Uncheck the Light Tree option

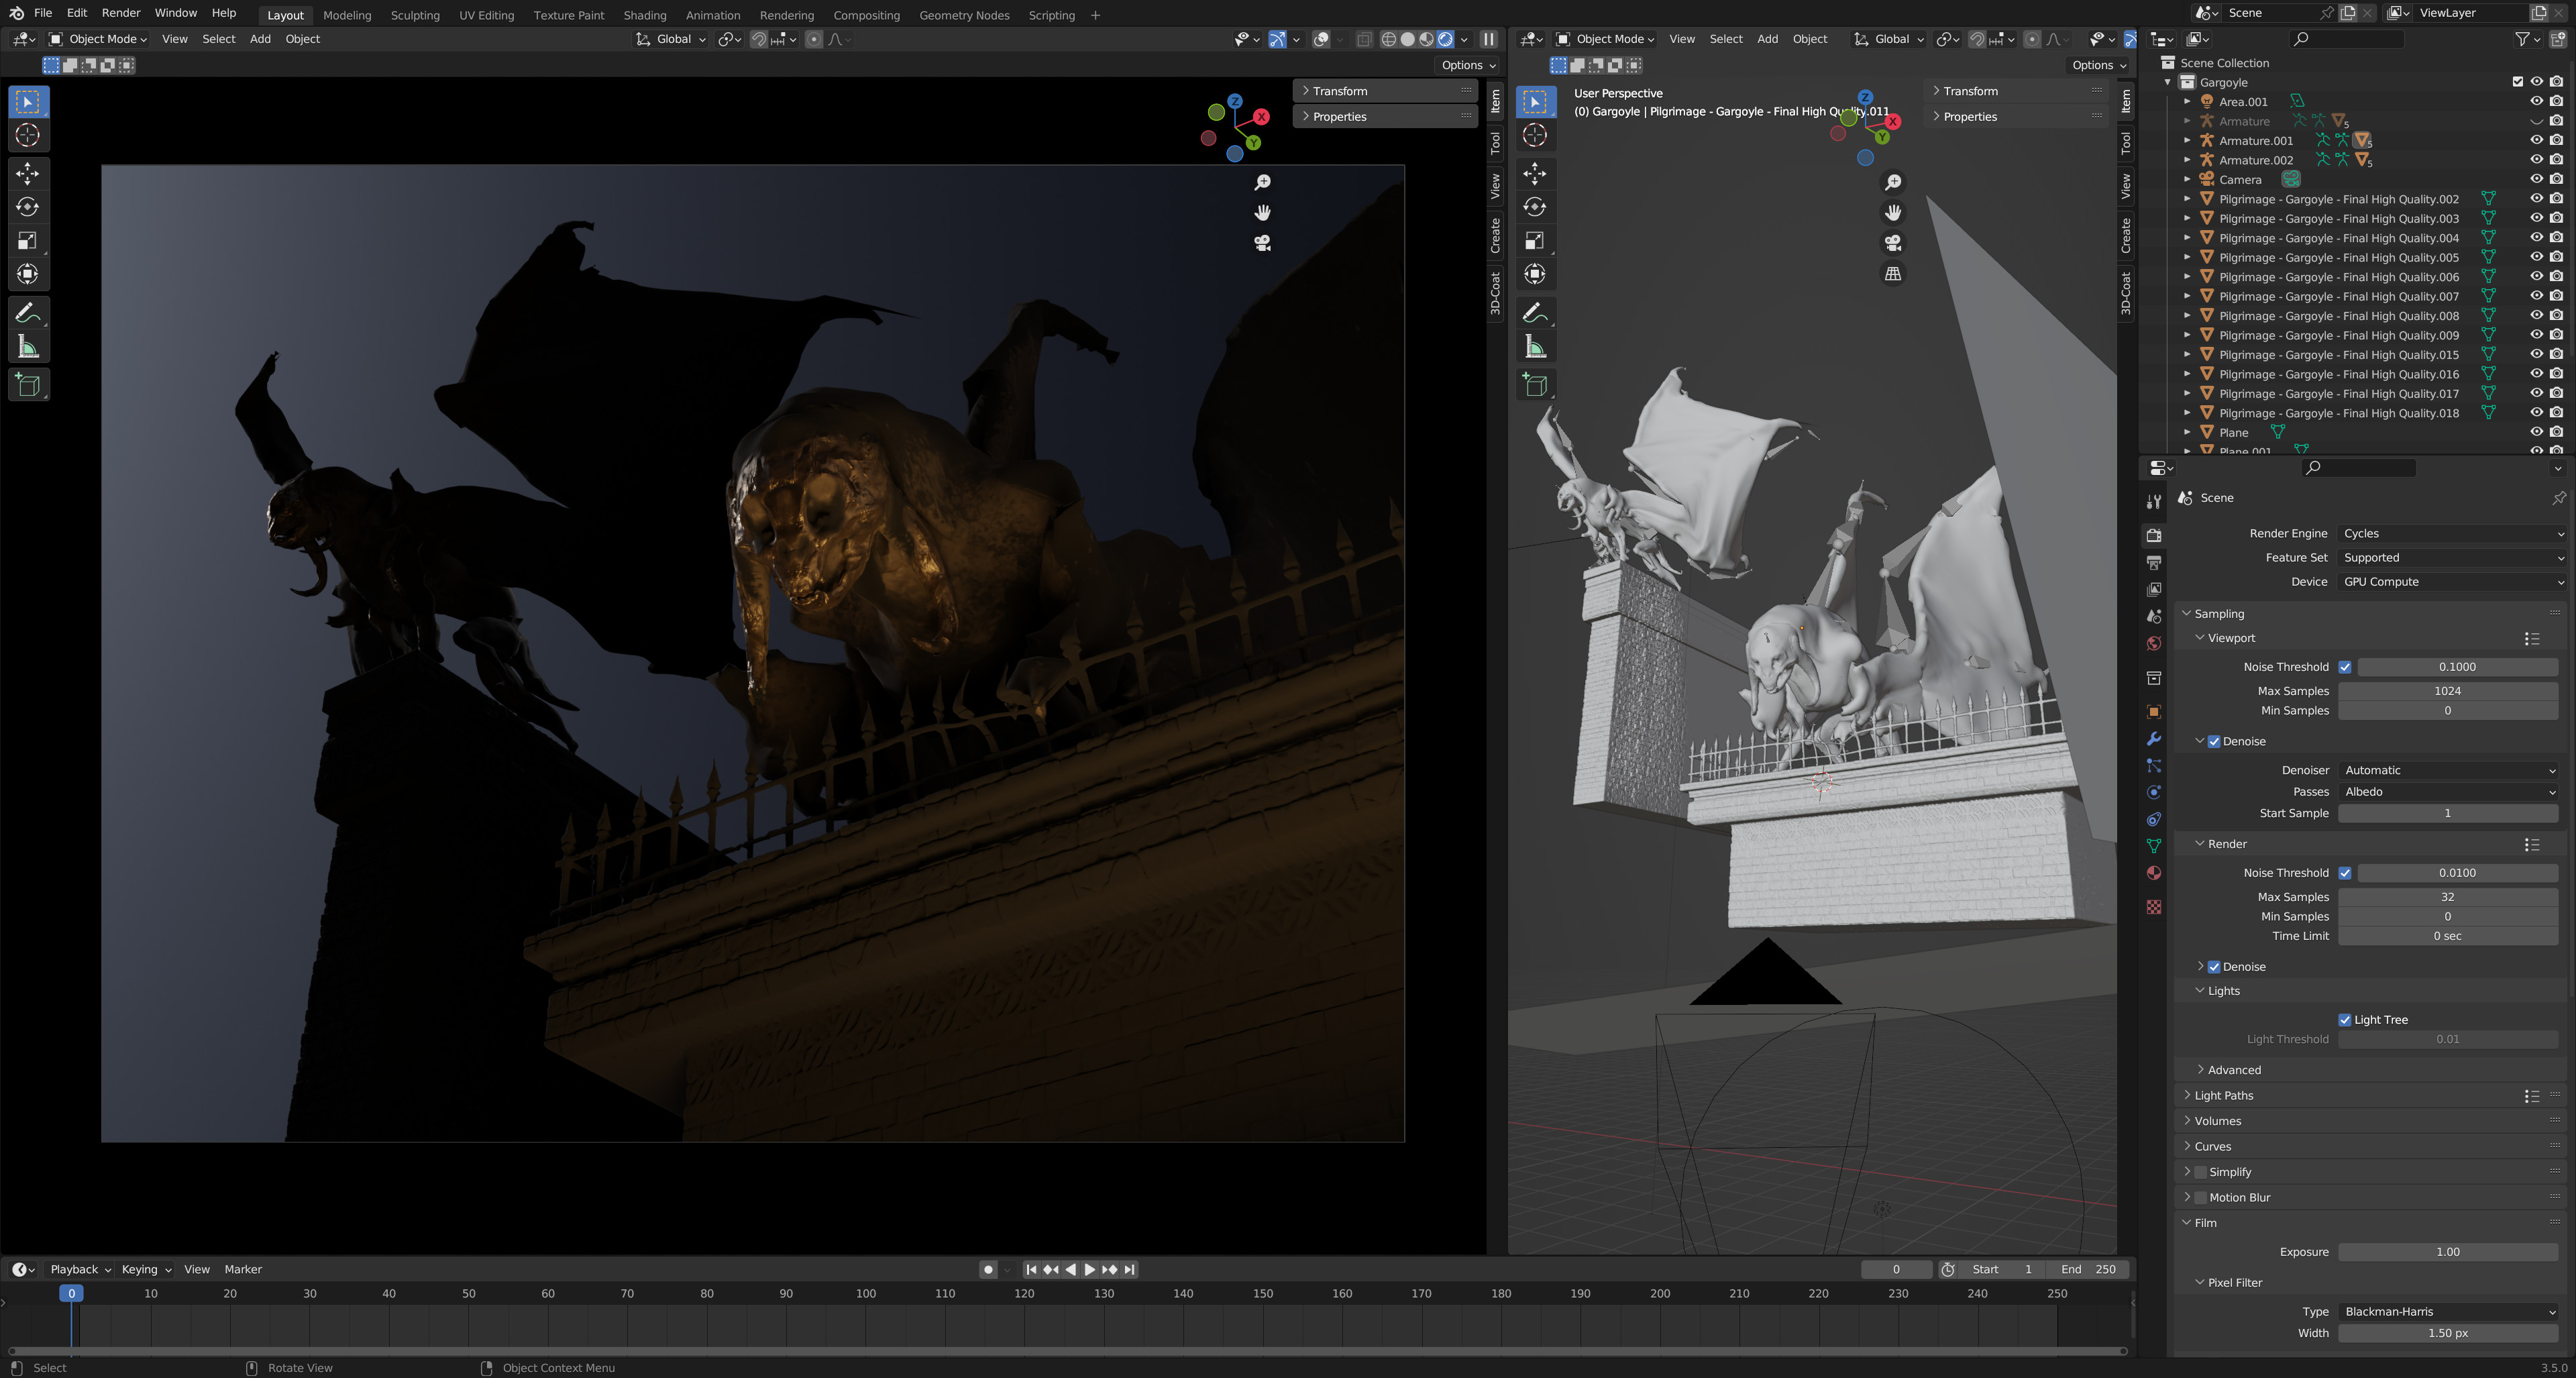[2345, 1020]
